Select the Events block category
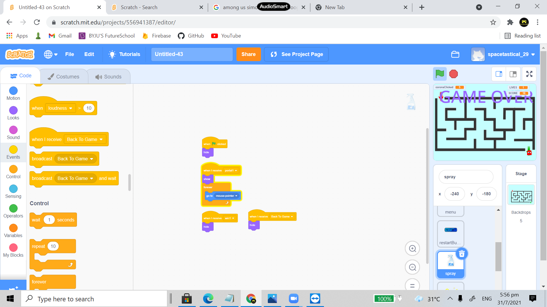 click(x=13, y=152)
